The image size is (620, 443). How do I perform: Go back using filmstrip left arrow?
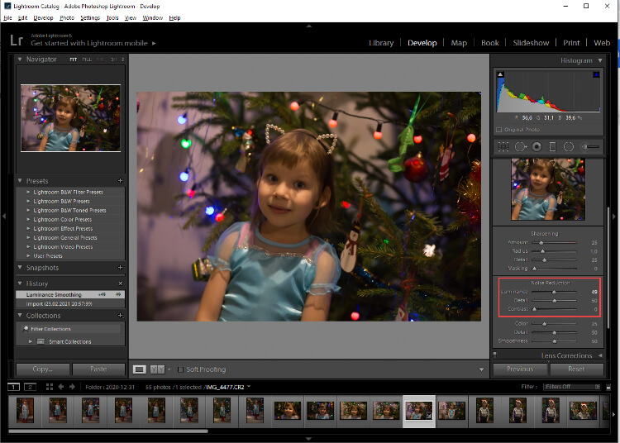61,387
